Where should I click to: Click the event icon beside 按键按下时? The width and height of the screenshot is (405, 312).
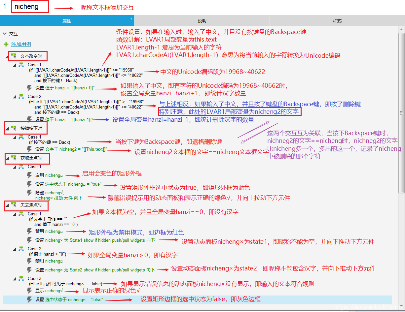point(14,128)
